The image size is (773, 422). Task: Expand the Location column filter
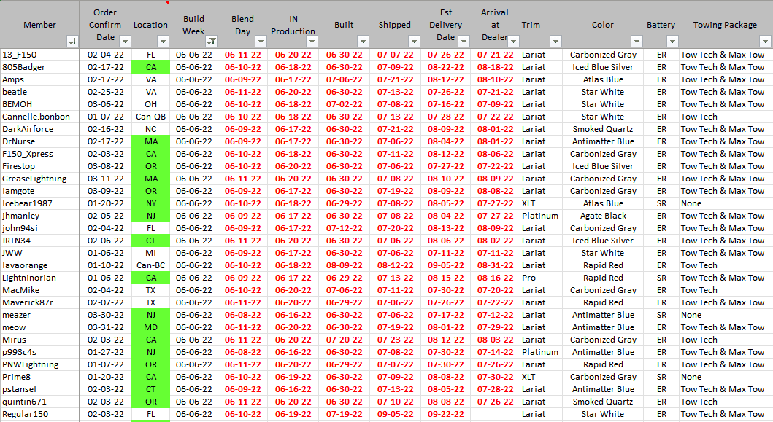pyautogui.click(x=163, y=42)
